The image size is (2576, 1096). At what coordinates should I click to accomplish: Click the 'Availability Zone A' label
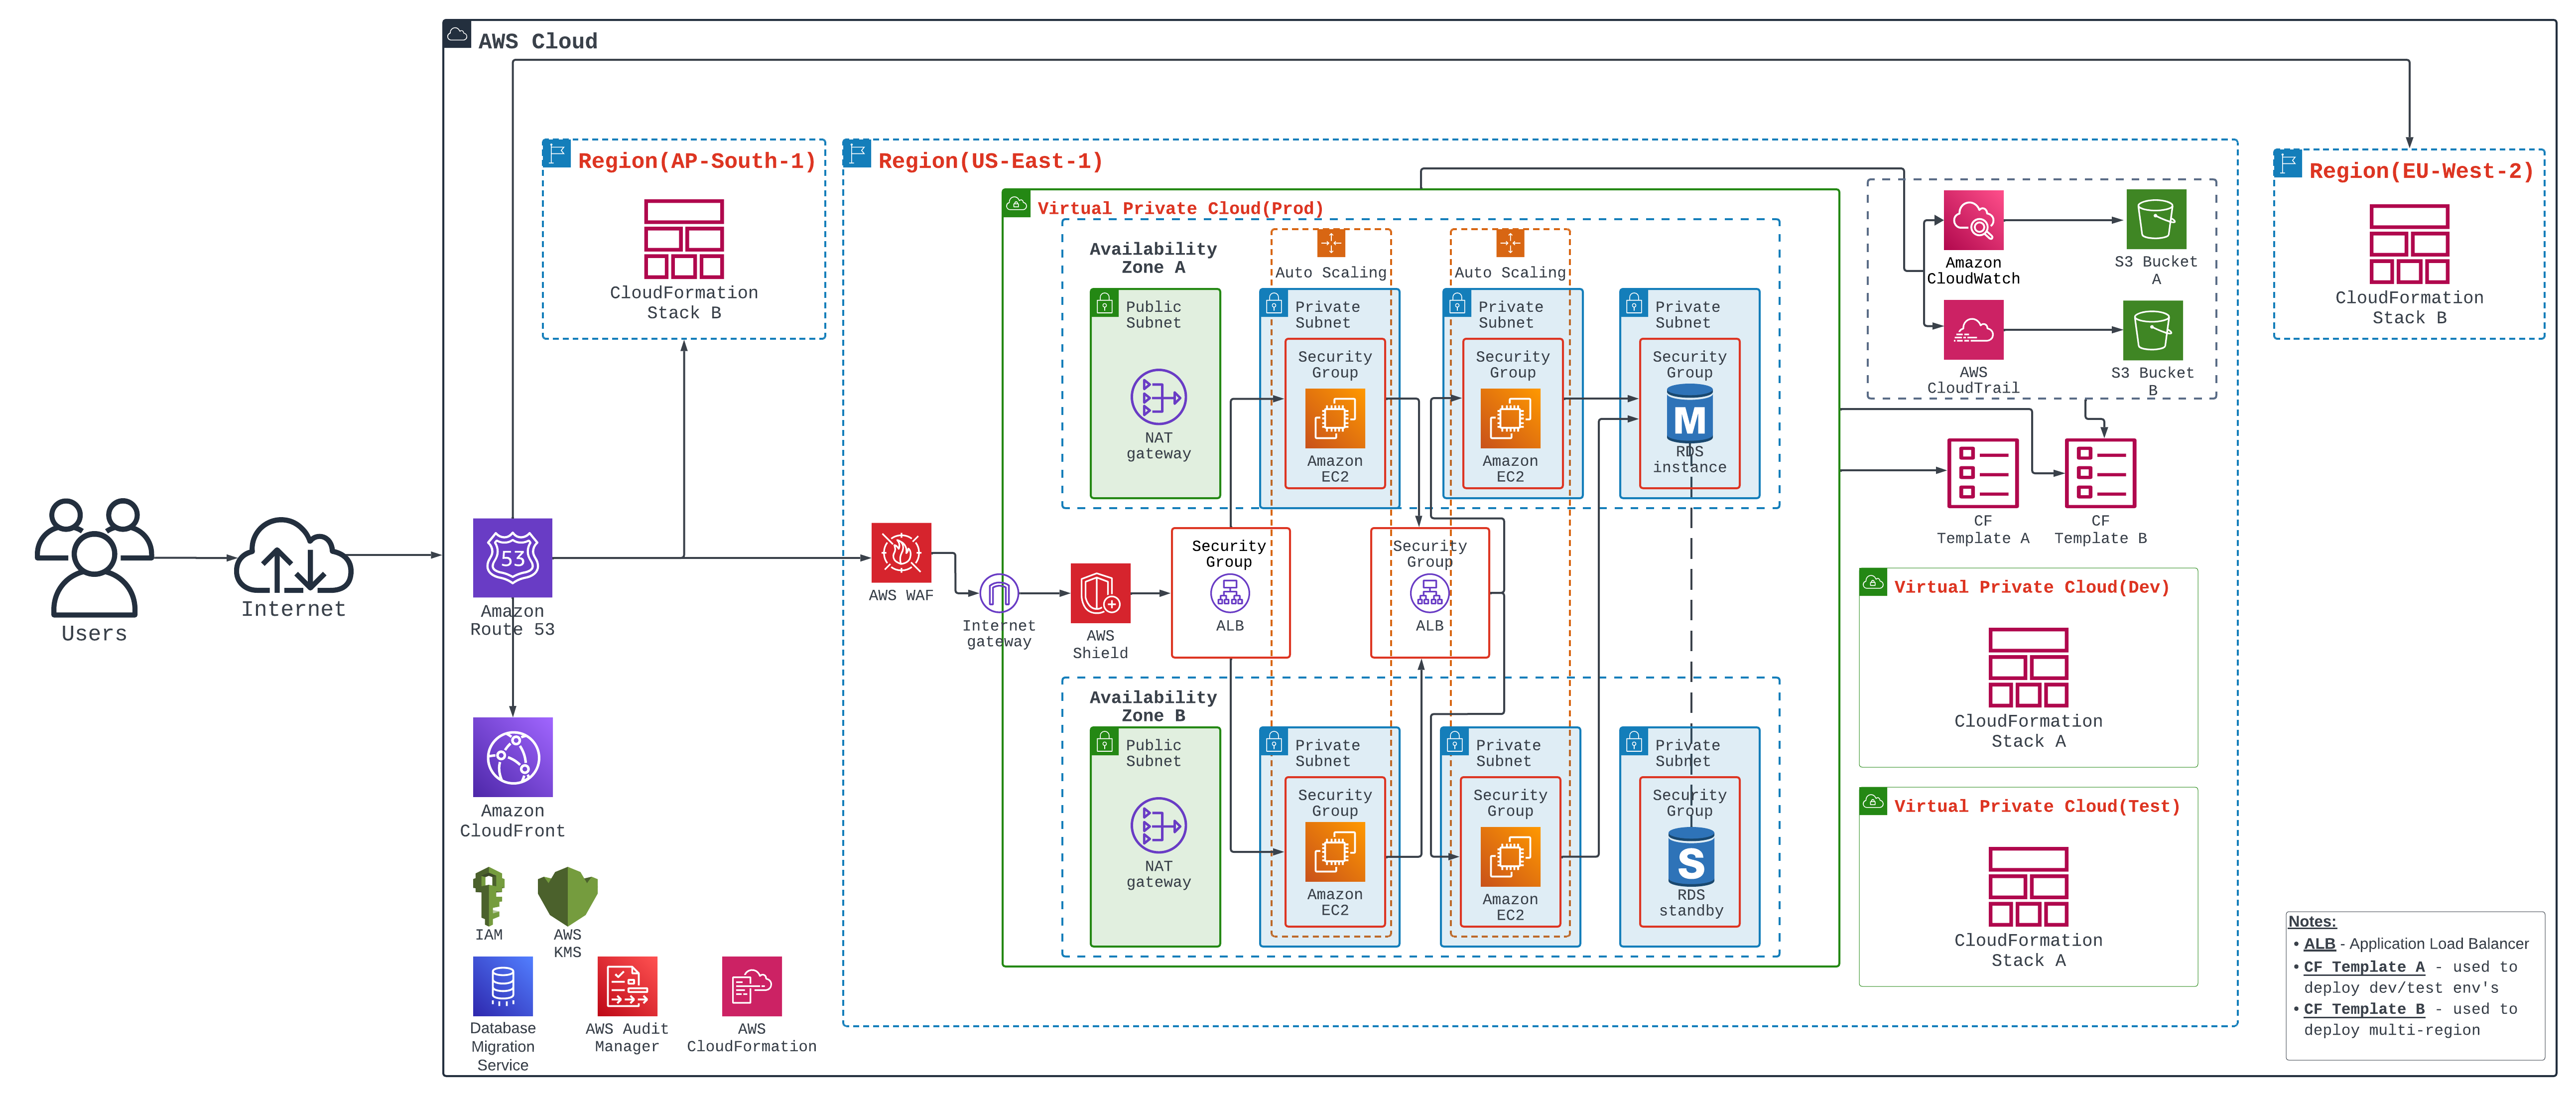point(1153,258)
